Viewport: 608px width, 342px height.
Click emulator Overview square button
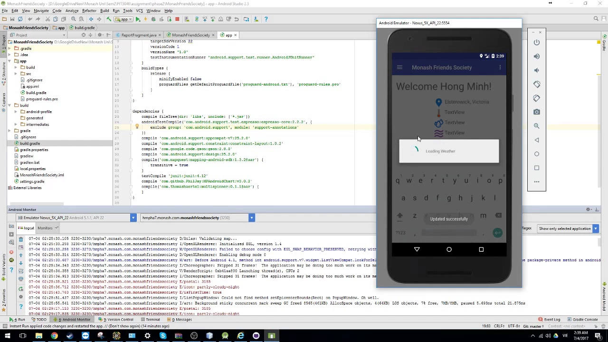point(537,168)
